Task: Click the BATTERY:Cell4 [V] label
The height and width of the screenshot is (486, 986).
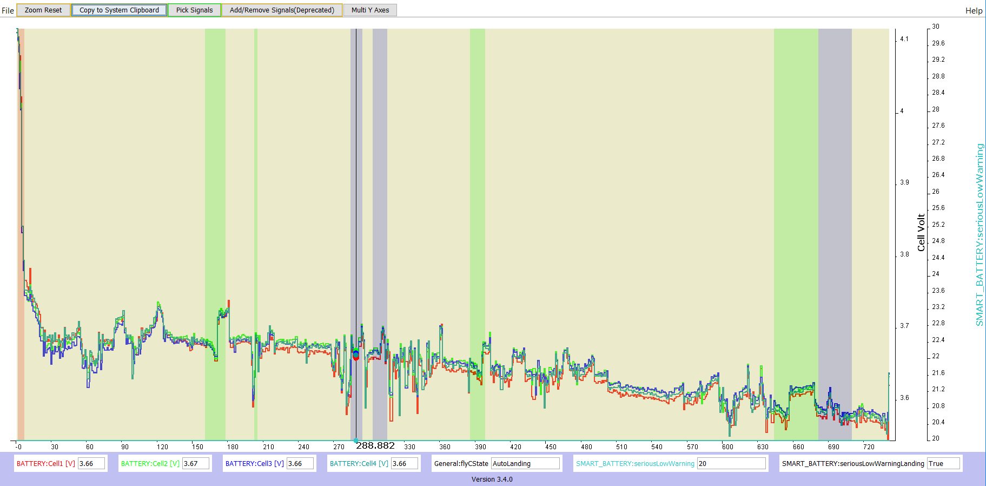Action: (359, 463)
